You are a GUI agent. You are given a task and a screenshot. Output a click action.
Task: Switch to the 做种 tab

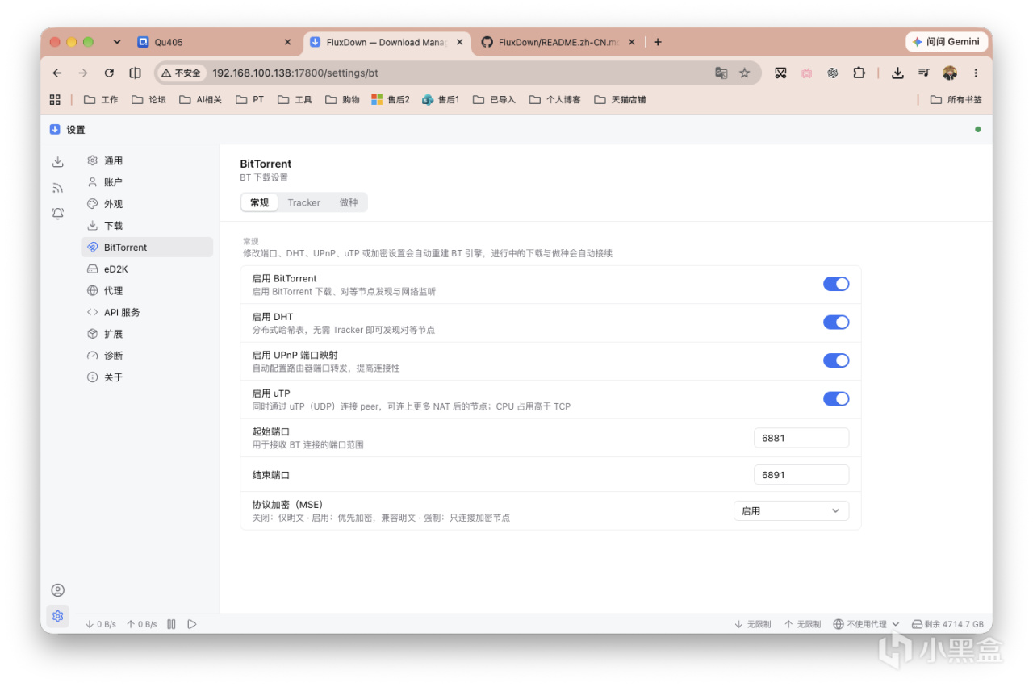[349, 203]
